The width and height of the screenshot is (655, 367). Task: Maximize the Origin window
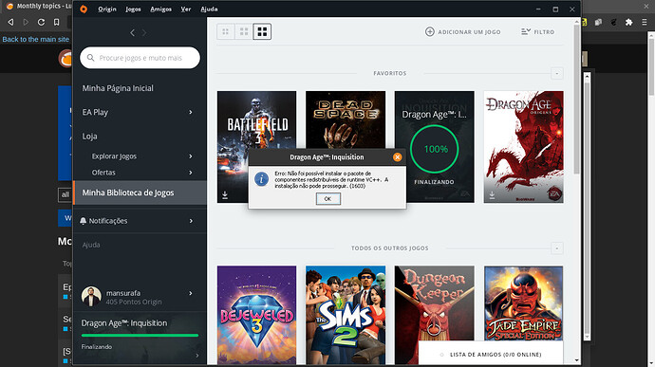(555, 9)
